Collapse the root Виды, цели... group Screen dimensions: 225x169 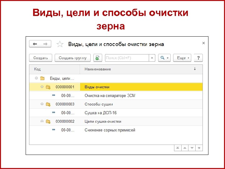tap(37, 78)
